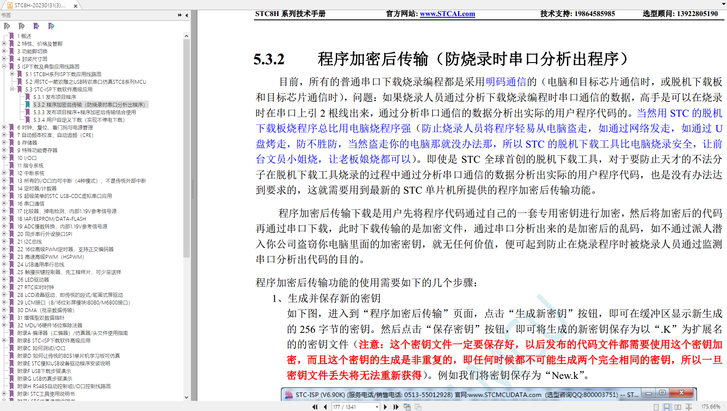727x411 pixels.
Task: Click the bookmark panel scroll-down arrow
Action: 186,397
